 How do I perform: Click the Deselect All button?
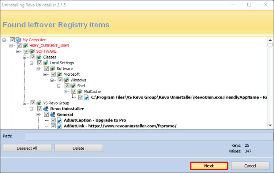click(27, 148)
